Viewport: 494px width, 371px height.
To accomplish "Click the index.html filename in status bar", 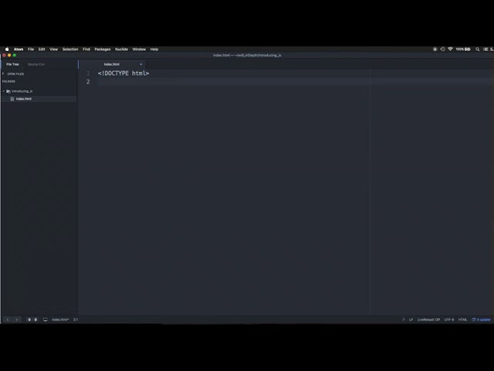I will (60, 319).
